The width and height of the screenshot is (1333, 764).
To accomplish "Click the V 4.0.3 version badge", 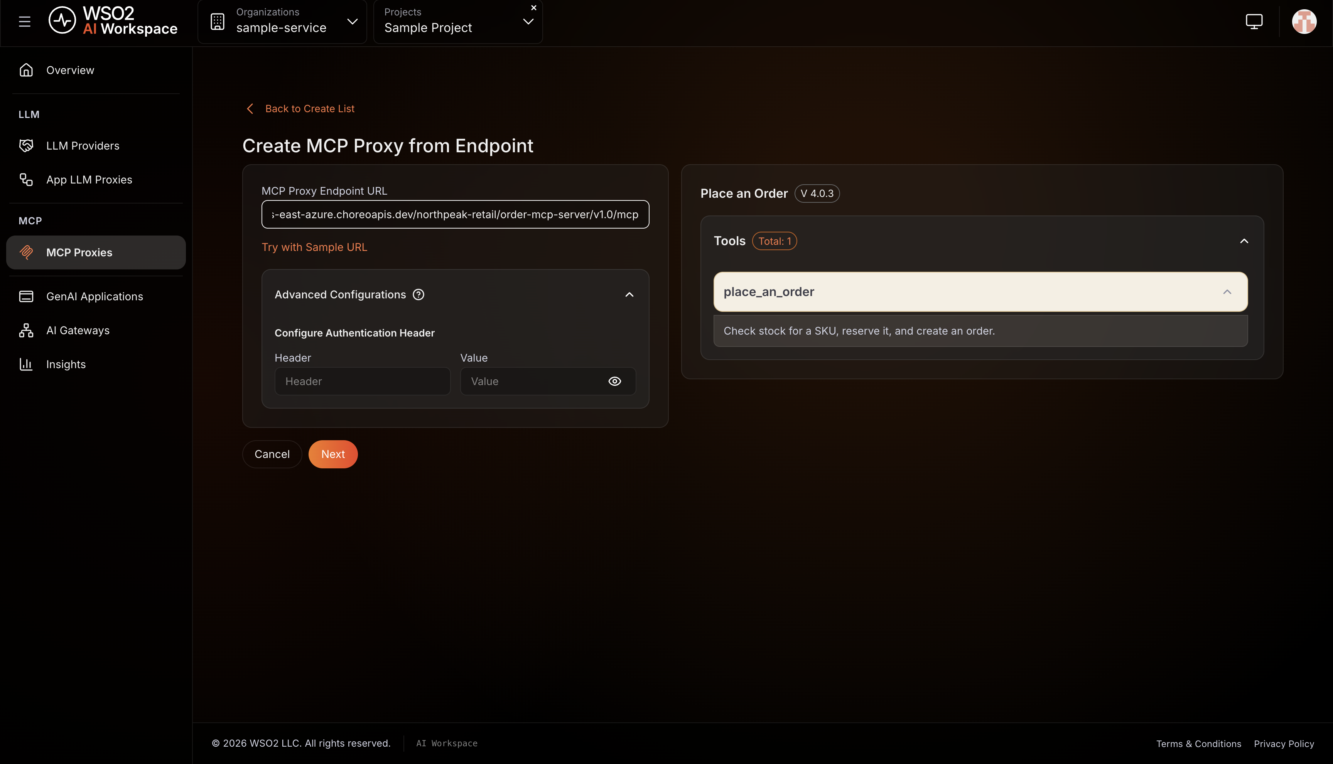I will 817,193.
